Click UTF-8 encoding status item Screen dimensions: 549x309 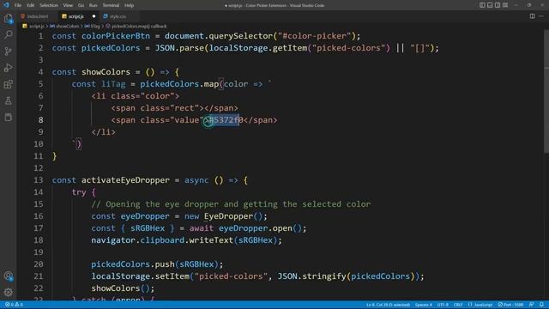coord(443,305)
